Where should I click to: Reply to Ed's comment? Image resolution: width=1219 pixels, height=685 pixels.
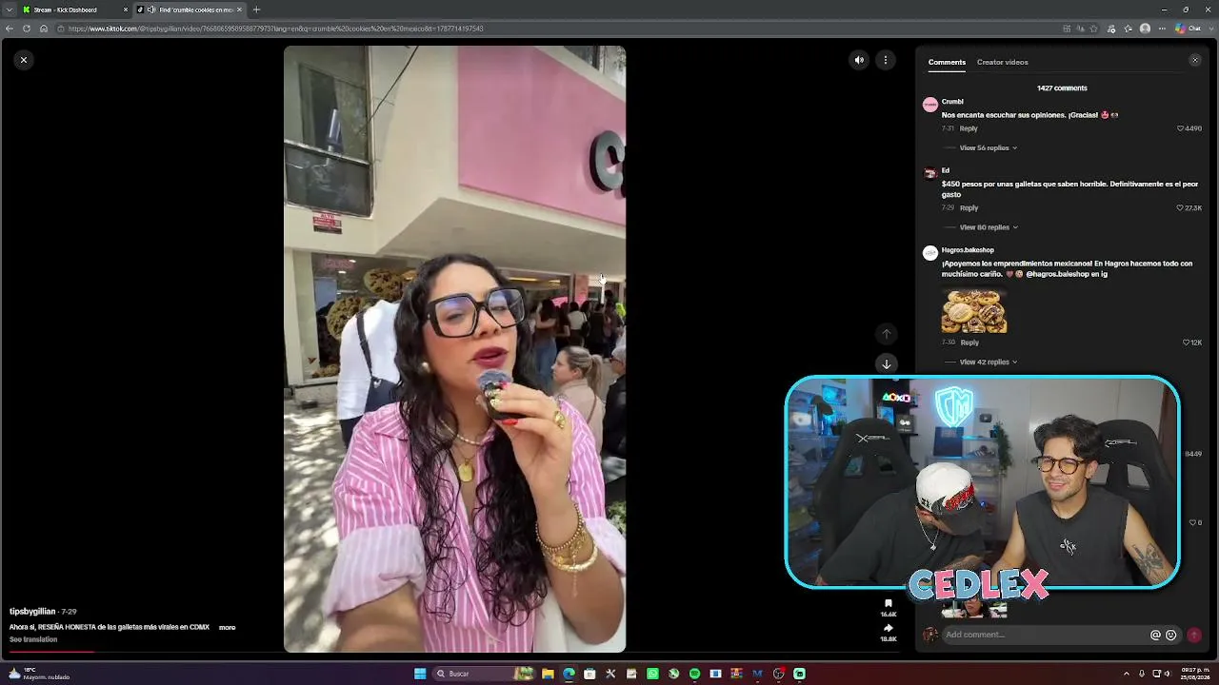click(969, 208)
